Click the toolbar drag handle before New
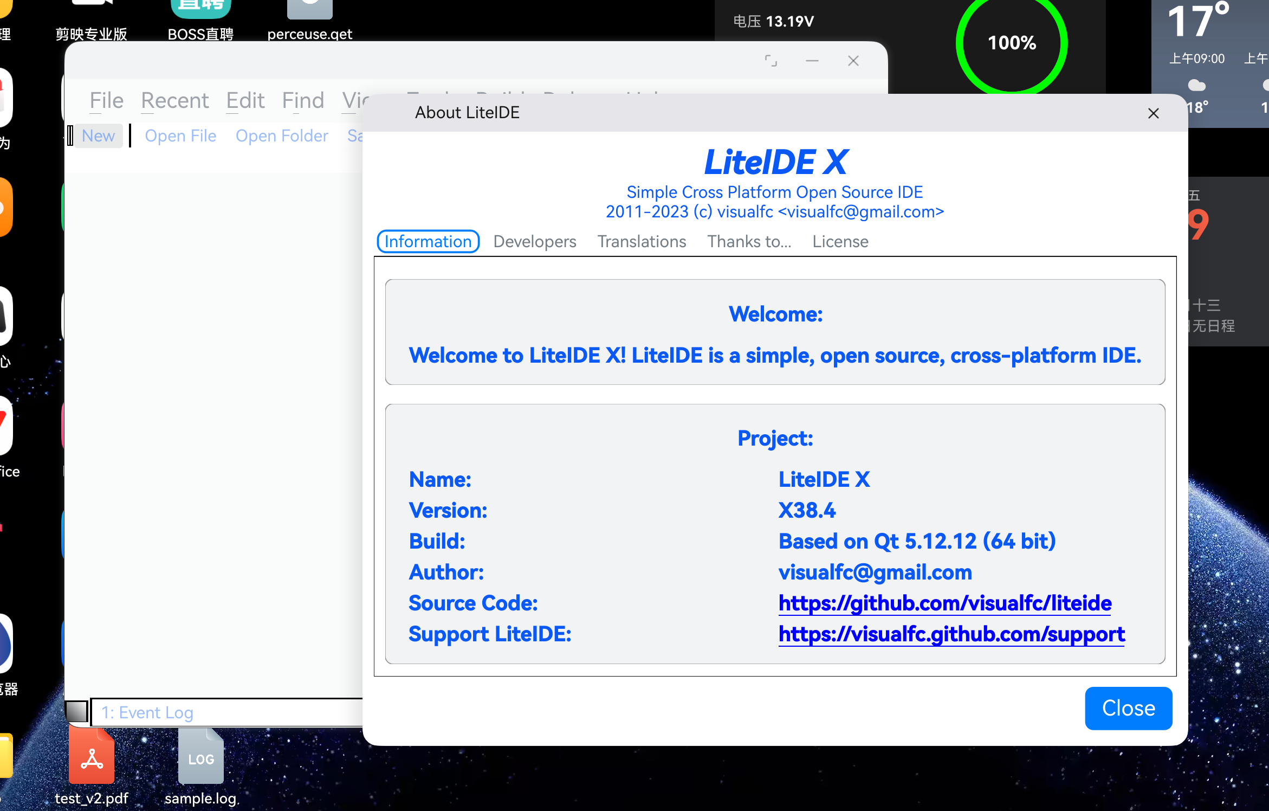The height and width of the screenshot is (811, 1269). pos(70,136)
